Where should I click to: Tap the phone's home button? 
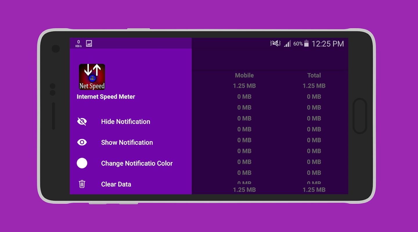(x=360, y=116)
